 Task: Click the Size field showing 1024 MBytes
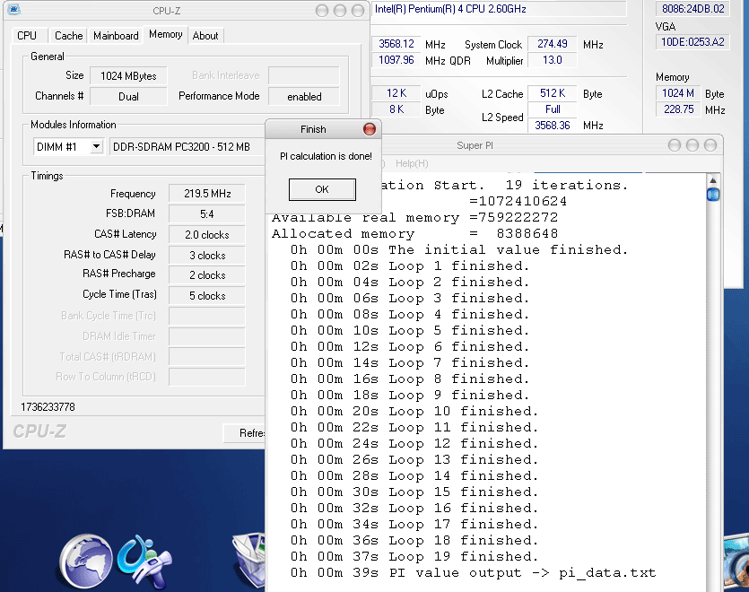pos(128,76)
